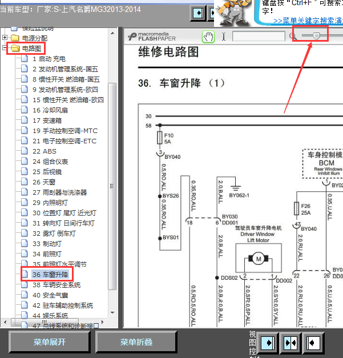343x358 pixels.
Task: Open 25 后视镜 diagram
Action: (47, 172)
